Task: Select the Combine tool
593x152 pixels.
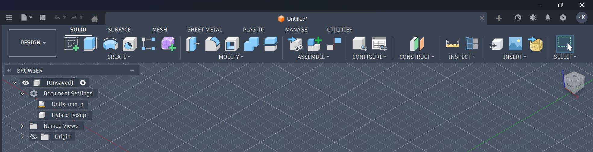Action: pos(251,44)
